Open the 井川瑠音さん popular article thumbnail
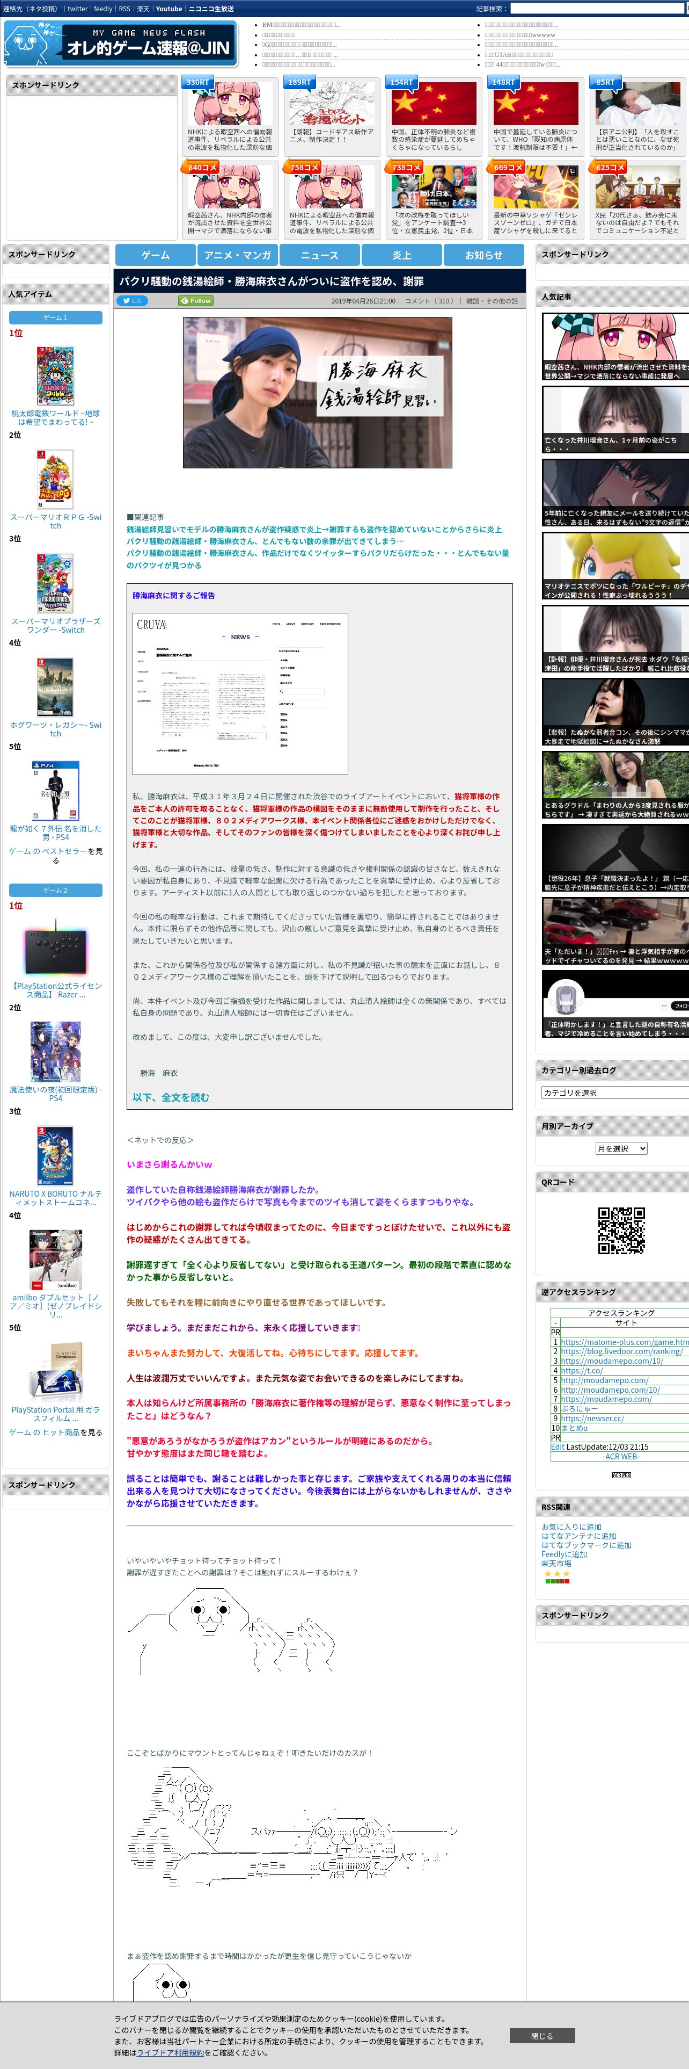 (615, 420)
